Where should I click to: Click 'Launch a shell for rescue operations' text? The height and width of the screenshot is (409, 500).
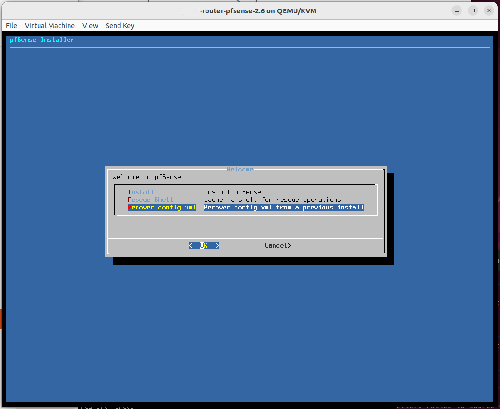[273, 200]
